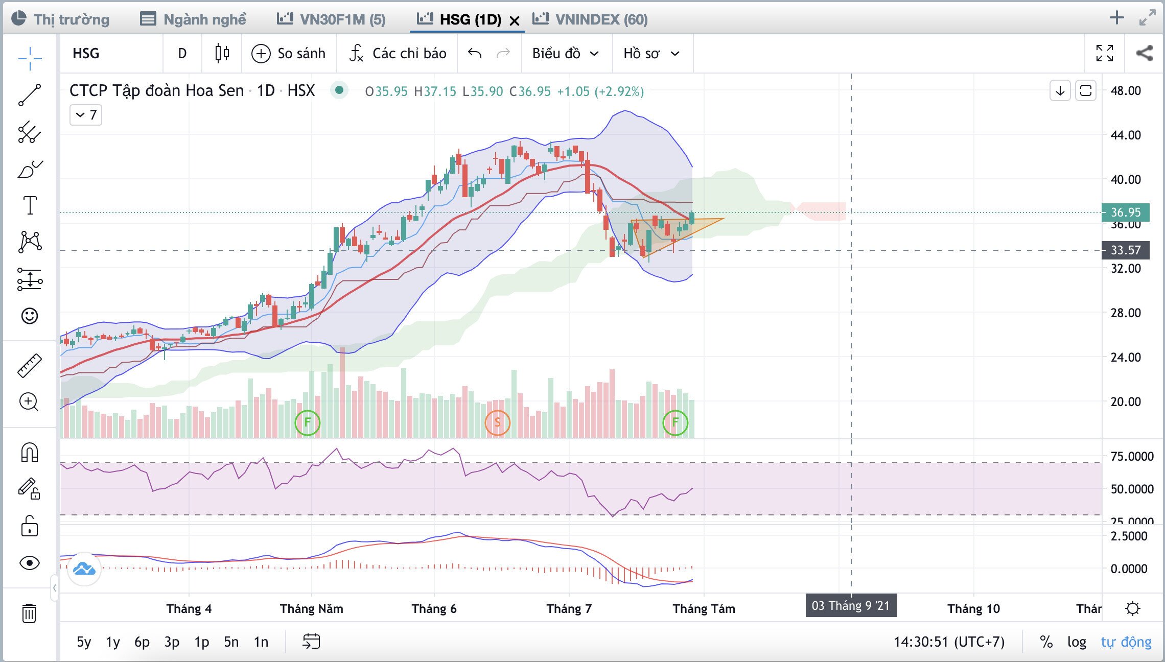
Task: Open the prediction and measurement tools
Action: pos(30,279)
